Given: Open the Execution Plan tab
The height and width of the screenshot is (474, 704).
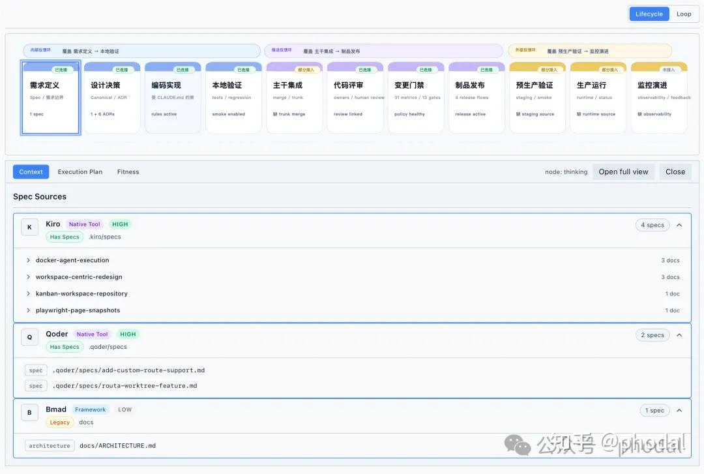Looking at the screenshot, I should pos(80,171).
